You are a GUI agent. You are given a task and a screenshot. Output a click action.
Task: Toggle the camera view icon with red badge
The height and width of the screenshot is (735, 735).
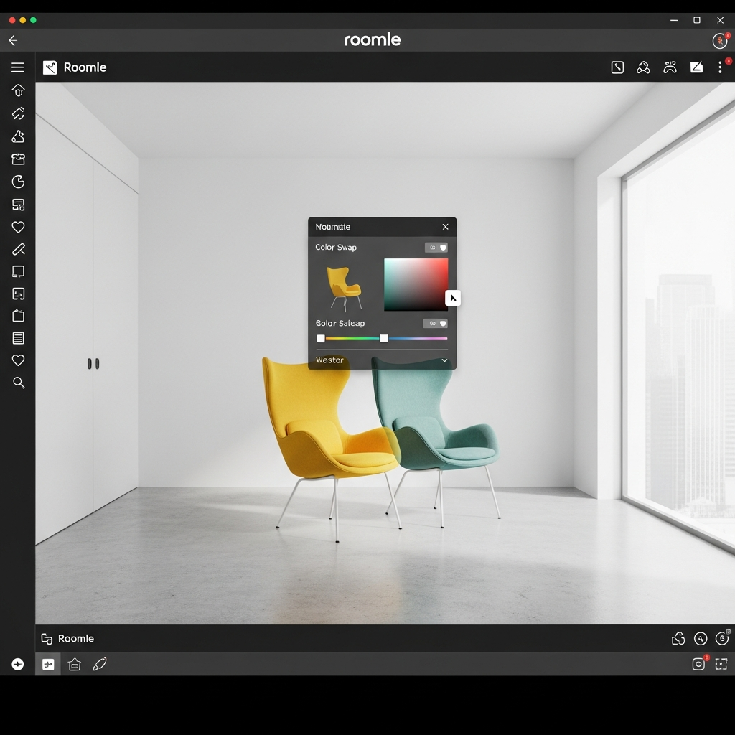698,664
